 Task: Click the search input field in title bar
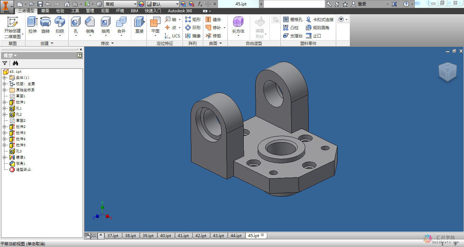[294, 4]
